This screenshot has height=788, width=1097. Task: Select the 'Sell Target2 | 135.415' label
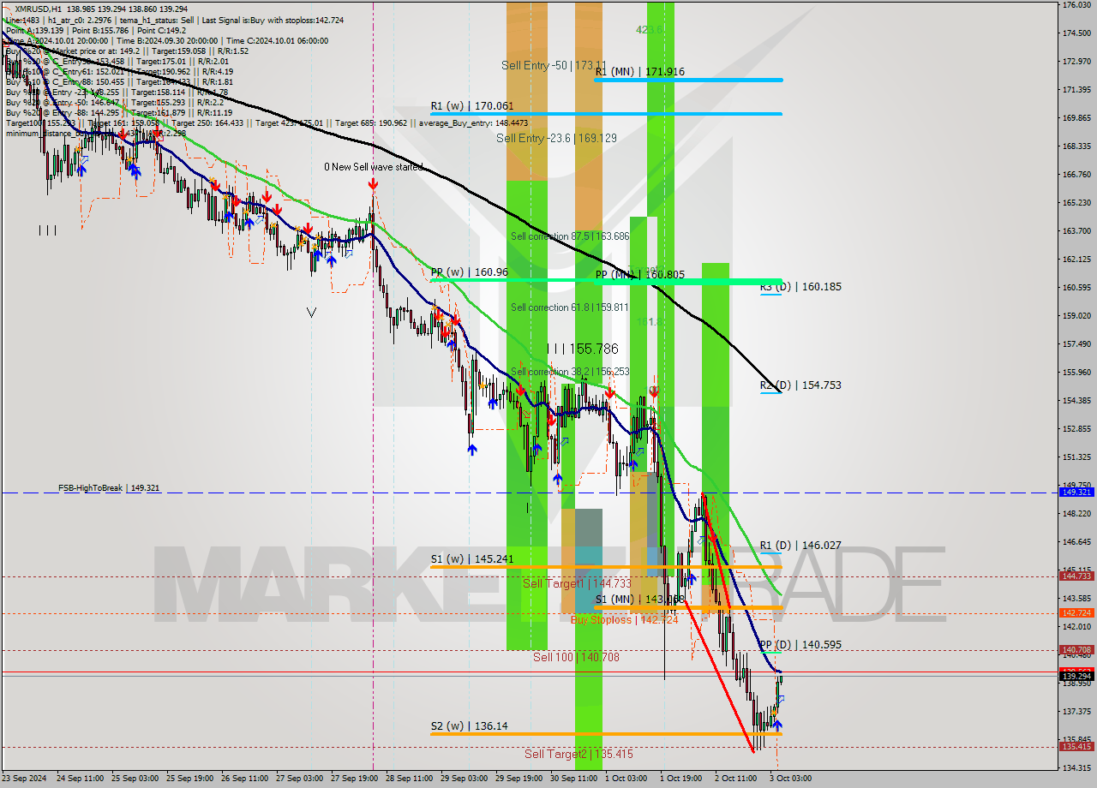579,755
